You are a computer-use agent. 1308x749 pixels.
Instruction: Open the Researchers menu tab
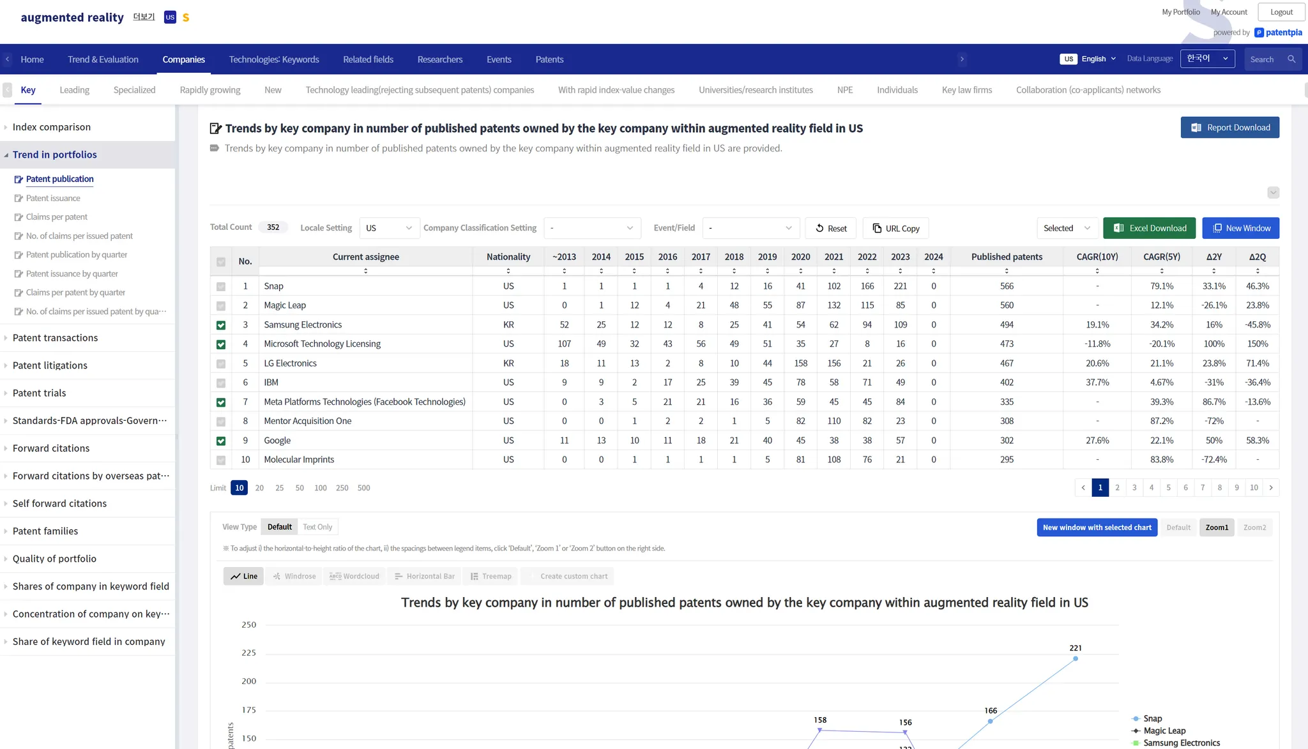(439, 59)
